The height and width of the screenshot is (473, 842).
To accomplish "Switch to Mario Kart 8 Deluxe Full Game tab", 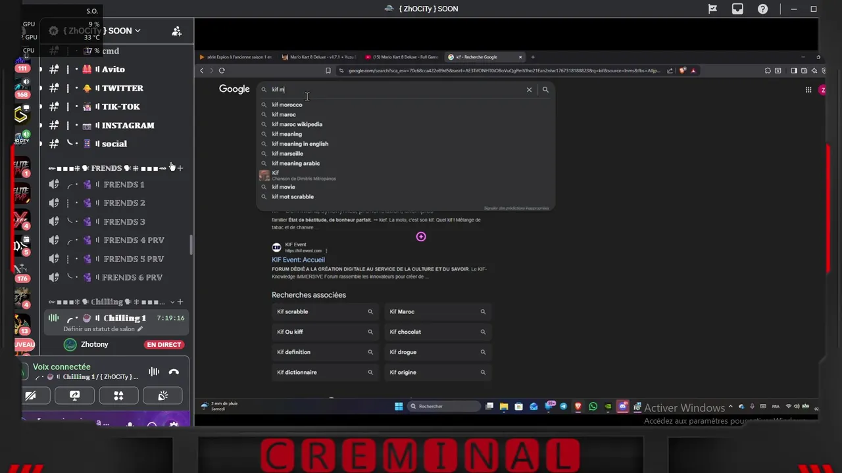I will pos(401,57).
